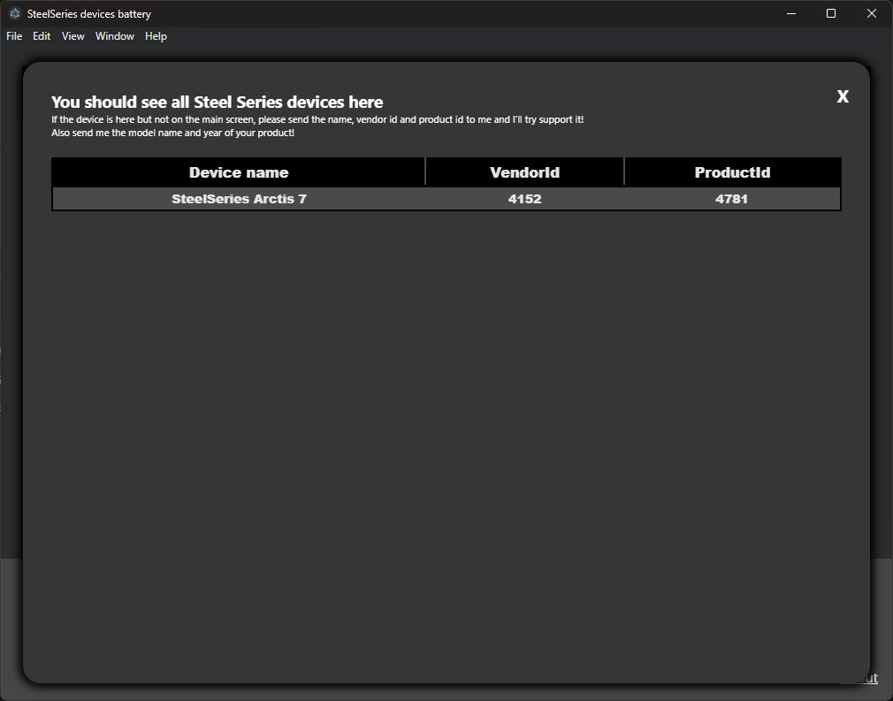Open the Help menu
Screen dimensions: 893x701
click(x=156, y=36)
